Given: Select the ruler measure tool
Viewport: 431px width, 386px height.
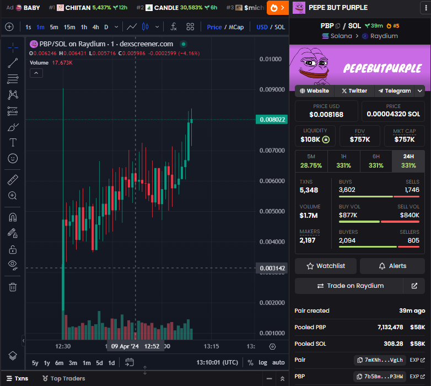Looking at the screenshot, I should [13, 180].
